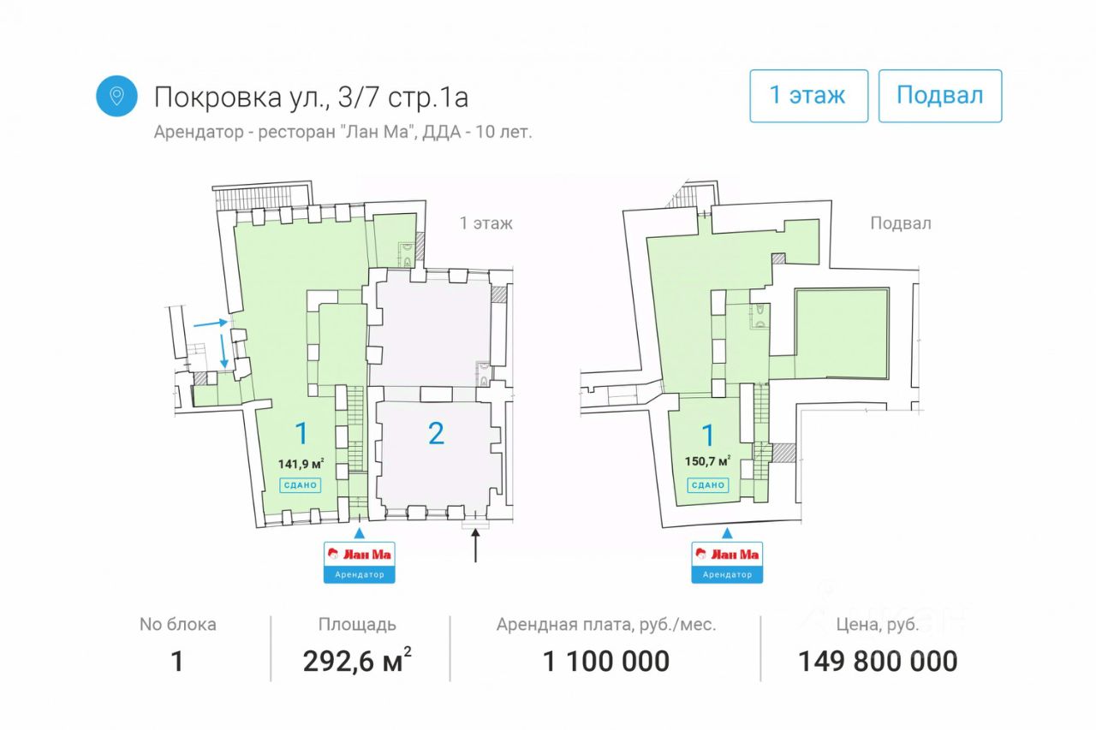Click the Лан Ма logo under first floor plan
Screen dimensions: 1096x730
[x=360, y=555]
